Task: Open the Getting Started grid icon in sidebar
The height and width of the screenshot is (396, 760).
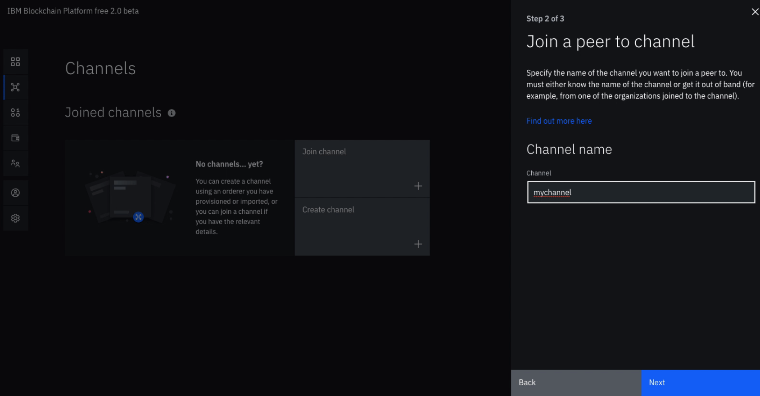Action: [x=15, y=62]
